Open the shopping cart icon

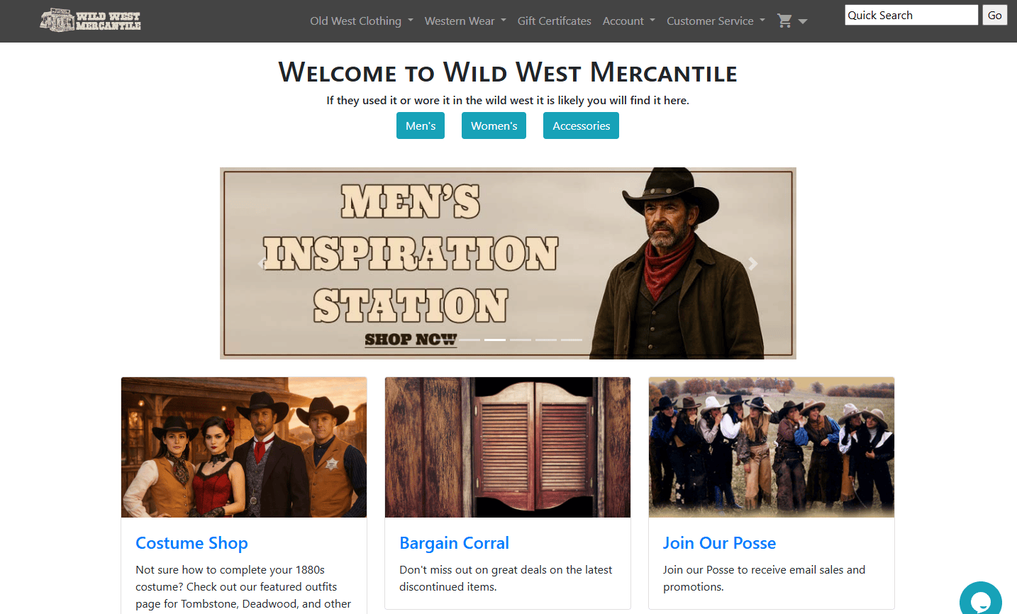point(784,21)
